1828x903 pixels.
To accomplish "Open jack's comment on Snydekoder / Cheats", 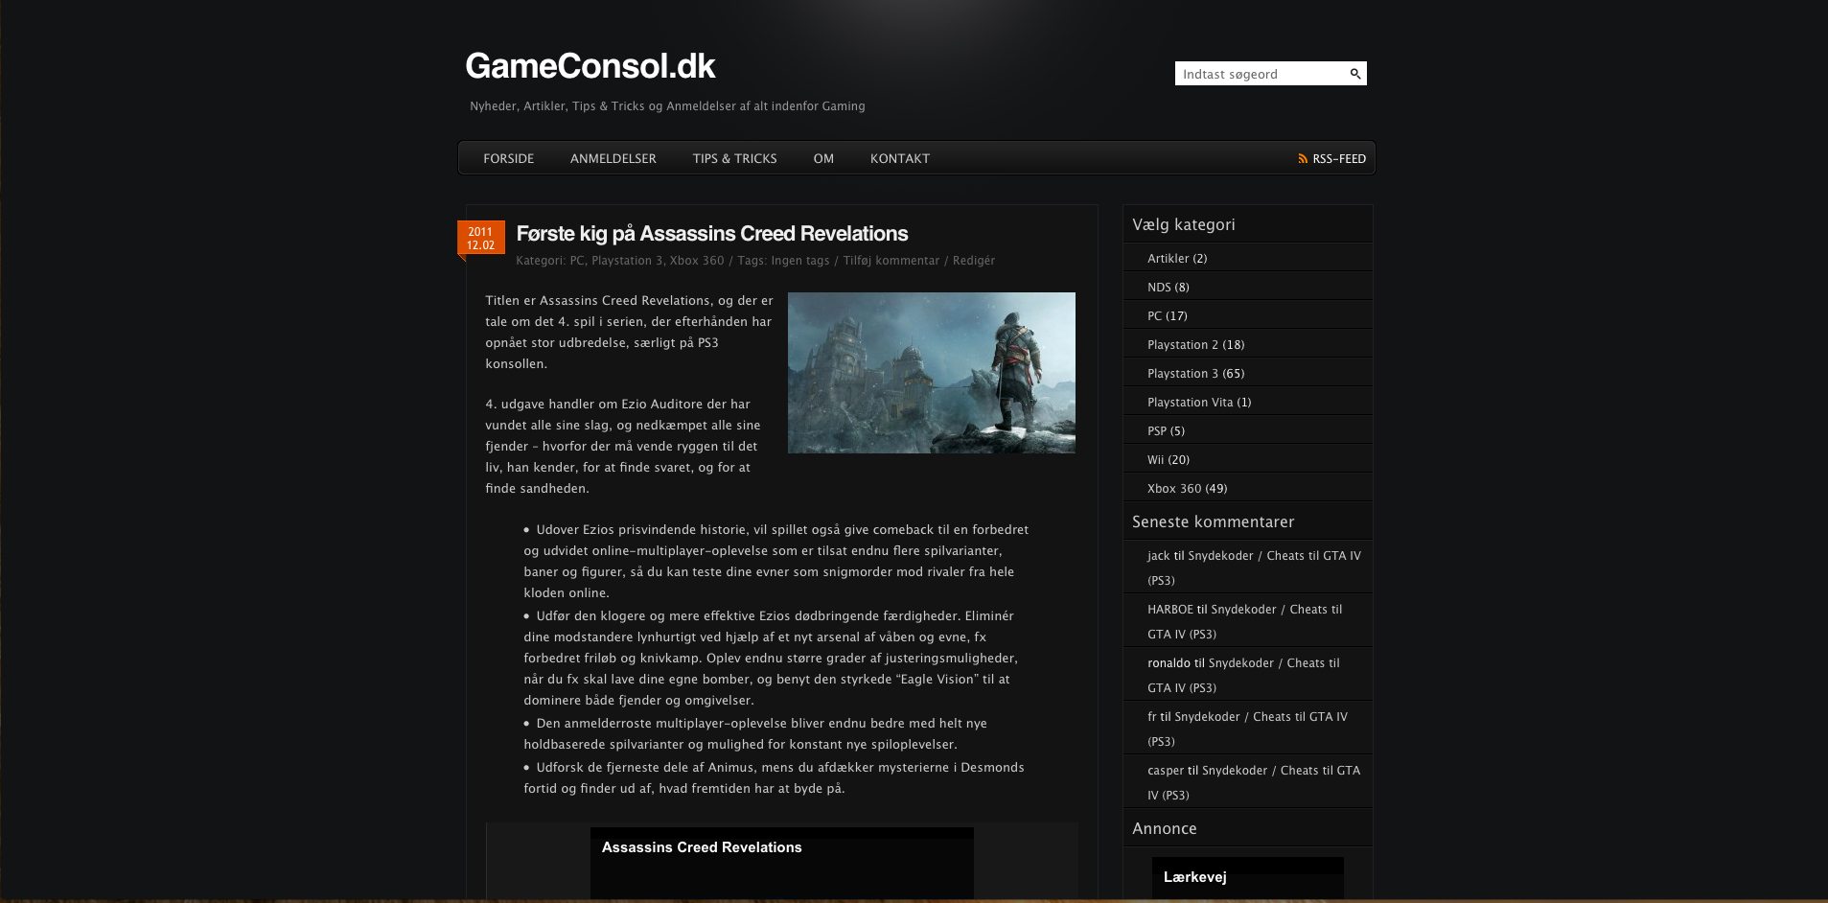I will (1254, 567).
